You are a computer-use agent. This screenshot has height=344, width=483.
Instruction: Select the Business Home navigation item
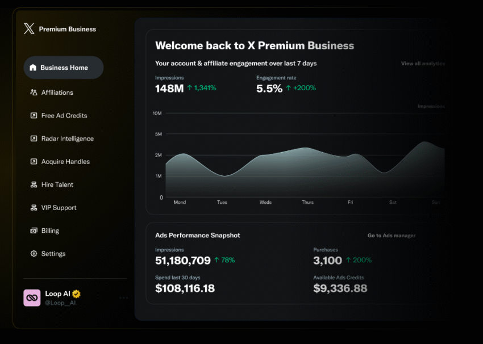[63, 68]
